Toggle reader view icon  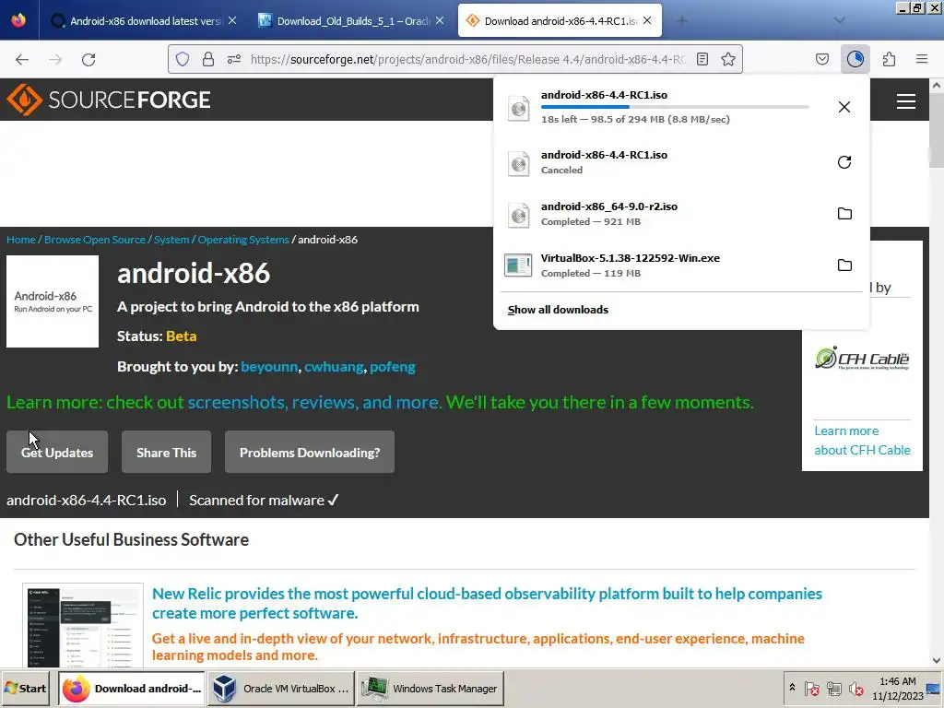(702, 59)
